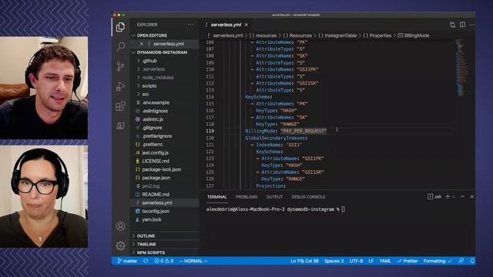
Task: Open Explorer more actions ellipsis
Action: pyautogui.click(x=190, y=25)
